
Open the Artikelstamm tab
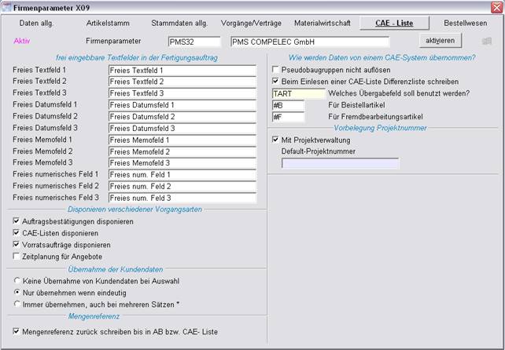click(x=109, y=24)
